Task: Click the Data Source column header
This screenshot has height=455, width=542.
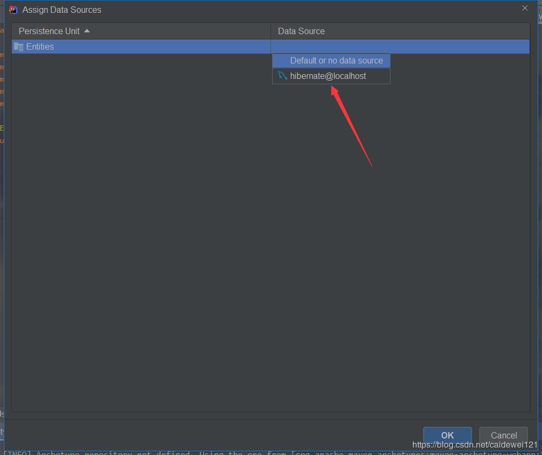Action: point(301,31)
